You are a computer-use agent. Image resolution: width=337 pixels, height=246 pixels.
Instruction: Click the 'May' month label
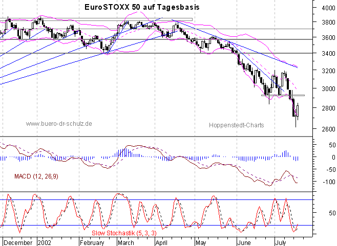click(201, 243)
